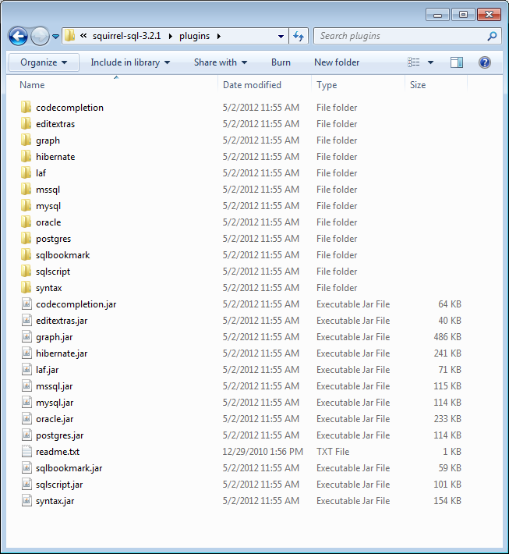Open the Share with menu

[221, 62]
